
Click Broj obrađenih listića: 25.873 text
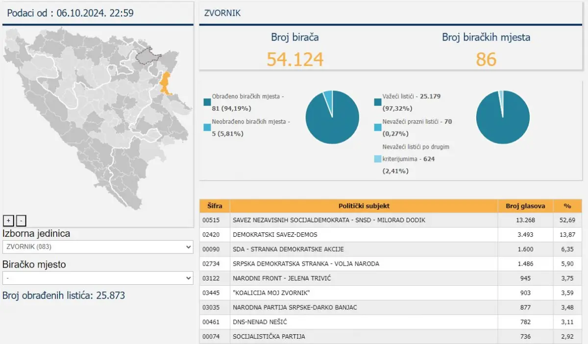pos(64,296)
